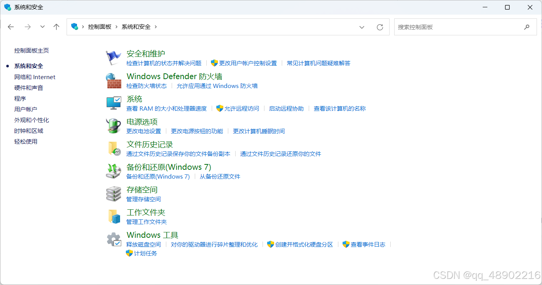Screen dimensions: 542x285
Task: Click the Security and Maintenance flag icon
Action: pyautogui.click(x=114, y=58)
